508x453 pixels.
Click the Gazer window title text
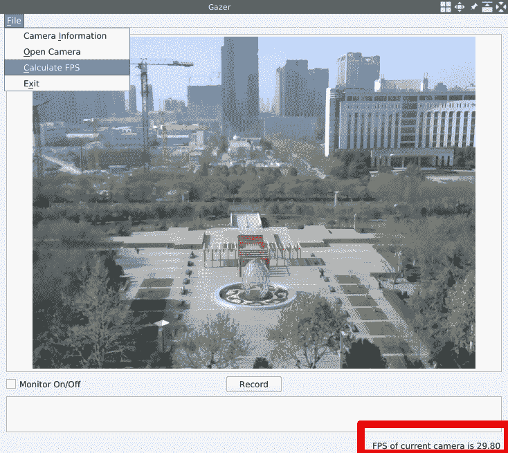click(219, 7)
